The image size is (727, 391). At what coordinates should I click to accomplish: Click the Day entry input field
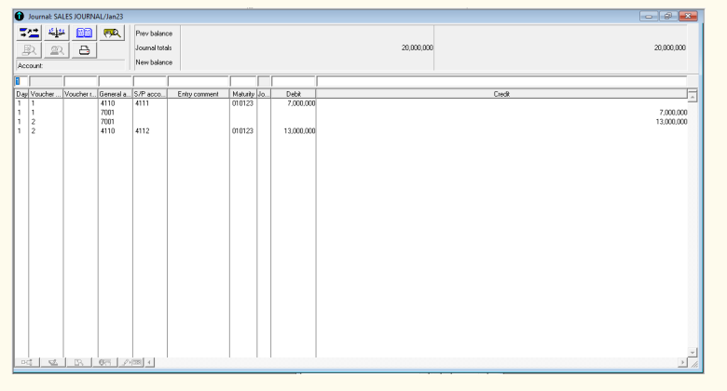21,82
